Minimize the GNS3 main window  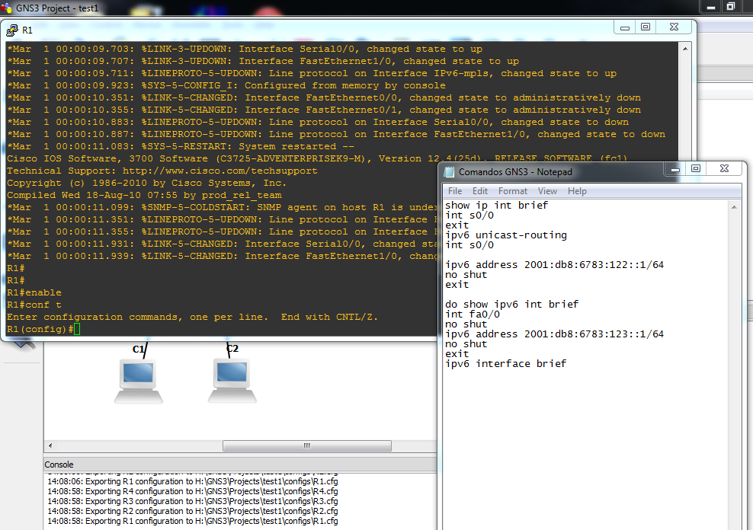[x=711, y=7]
